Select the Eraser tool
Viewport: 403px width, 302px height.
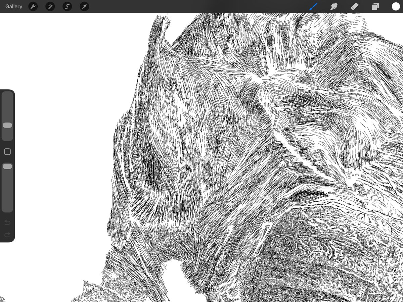pos(355,6)
